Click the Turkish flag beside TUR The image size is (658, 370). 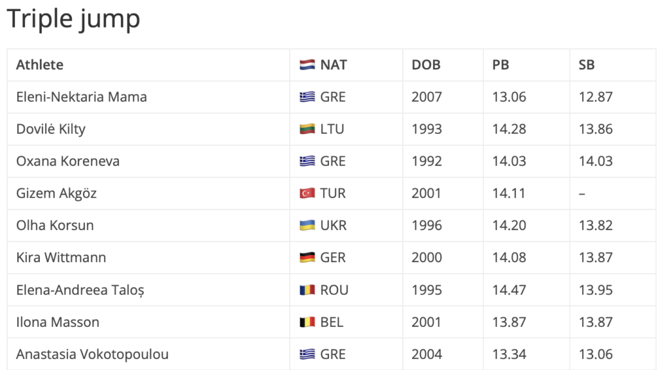[x=307, y=193]
